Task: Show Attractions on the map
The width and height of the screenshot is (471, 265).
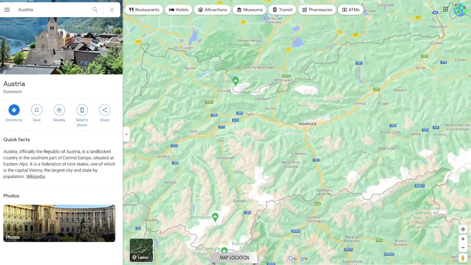Action: point(212,10)
